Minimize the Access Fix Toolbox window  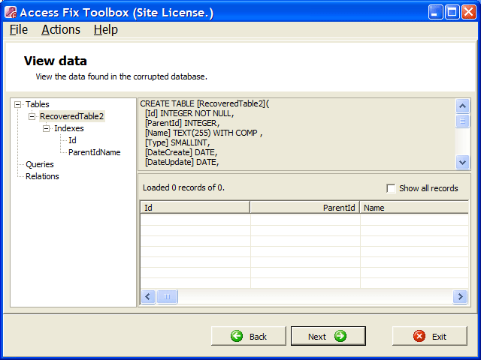[x=436, y=12]
